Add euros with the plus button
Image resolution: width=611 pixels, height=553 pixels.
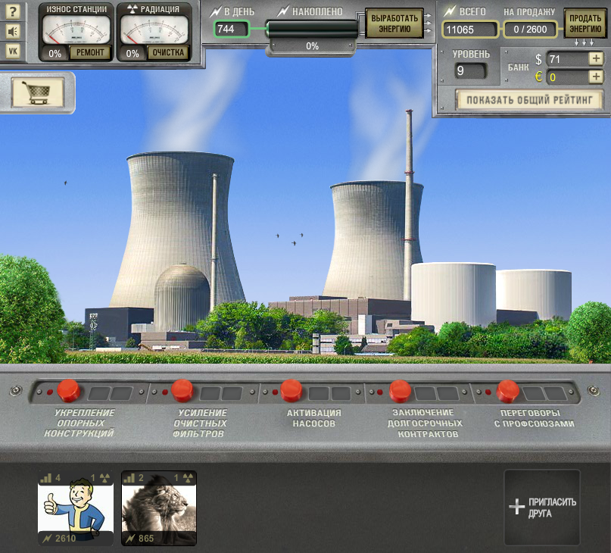coord(596,77)
